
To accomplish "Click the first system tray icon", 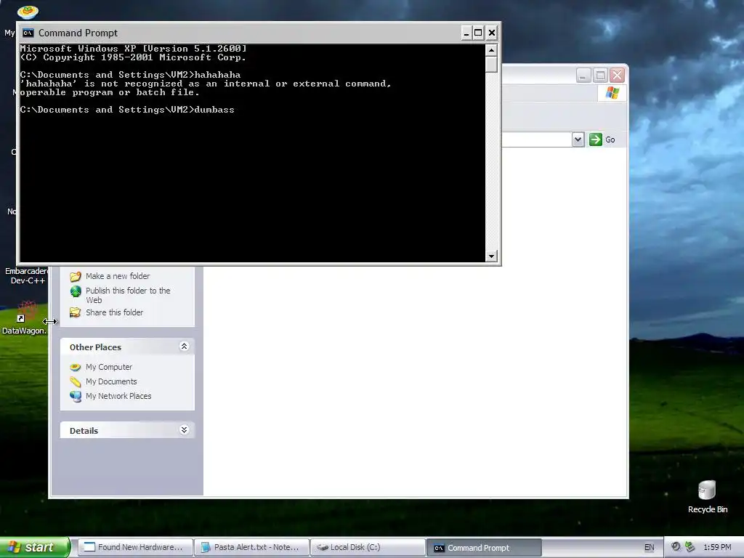I will pos(676,546).
